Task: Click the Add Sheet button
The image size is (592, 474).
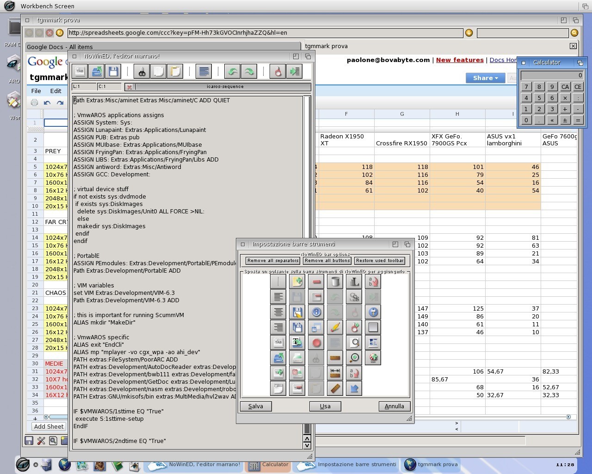Action: (49, 427)
